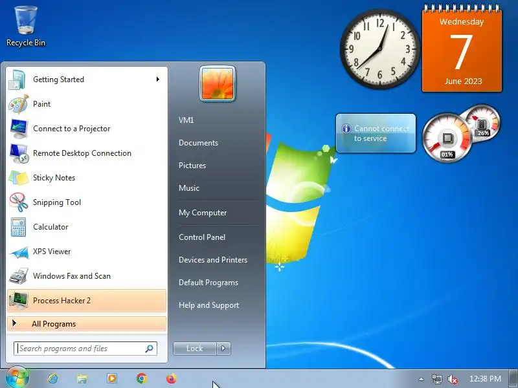Screen dimensions: 518x388
Task: Click the calendar gadget showing Wednesday 7
Action: 462,49
